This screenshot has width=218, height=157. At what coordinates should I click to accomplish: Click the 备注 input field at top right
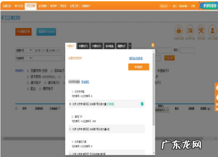coord(187,50)
